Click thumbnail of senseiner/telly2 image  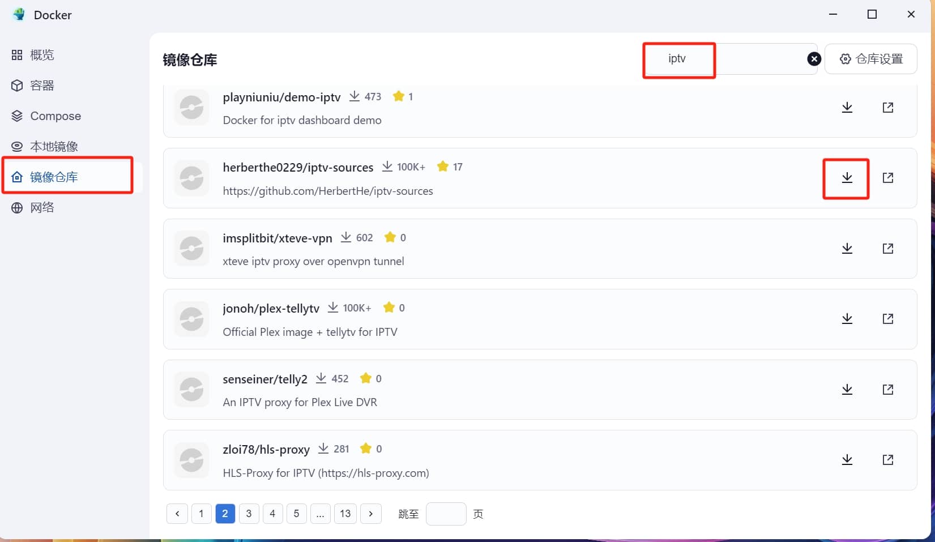pos(191,389)
